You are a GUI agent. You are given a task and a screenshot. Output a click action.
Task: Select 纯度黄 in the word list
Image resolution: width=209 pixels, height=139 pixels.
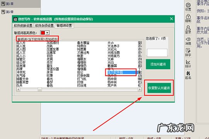tap(82, 49)
